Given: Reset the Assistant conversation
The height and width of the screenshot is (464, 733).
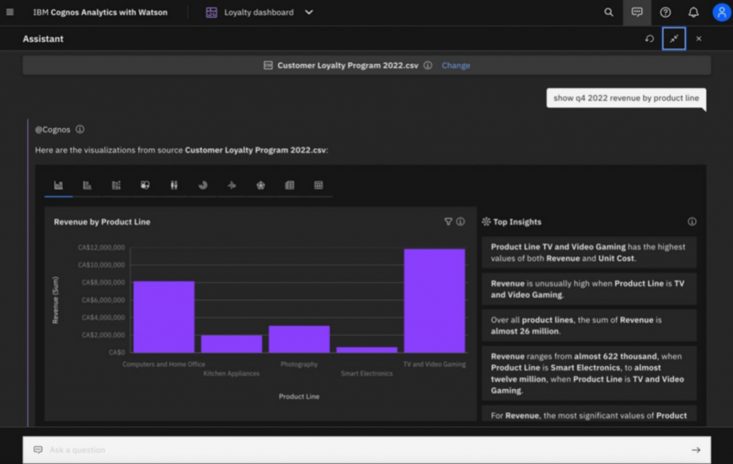Looking at the screenshot, I should coord(649,39).
